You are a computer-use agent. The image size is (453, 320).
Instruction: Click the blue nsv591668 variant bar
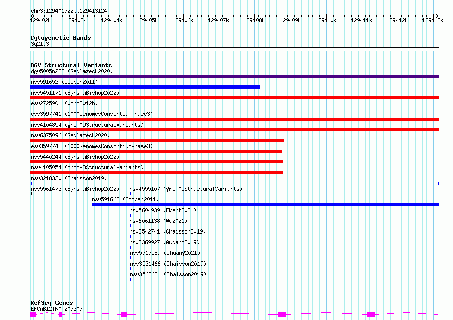coord(266,205)
